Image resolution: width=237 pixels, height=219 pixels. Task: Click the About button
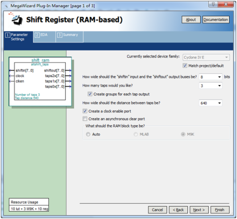(191, 19)
